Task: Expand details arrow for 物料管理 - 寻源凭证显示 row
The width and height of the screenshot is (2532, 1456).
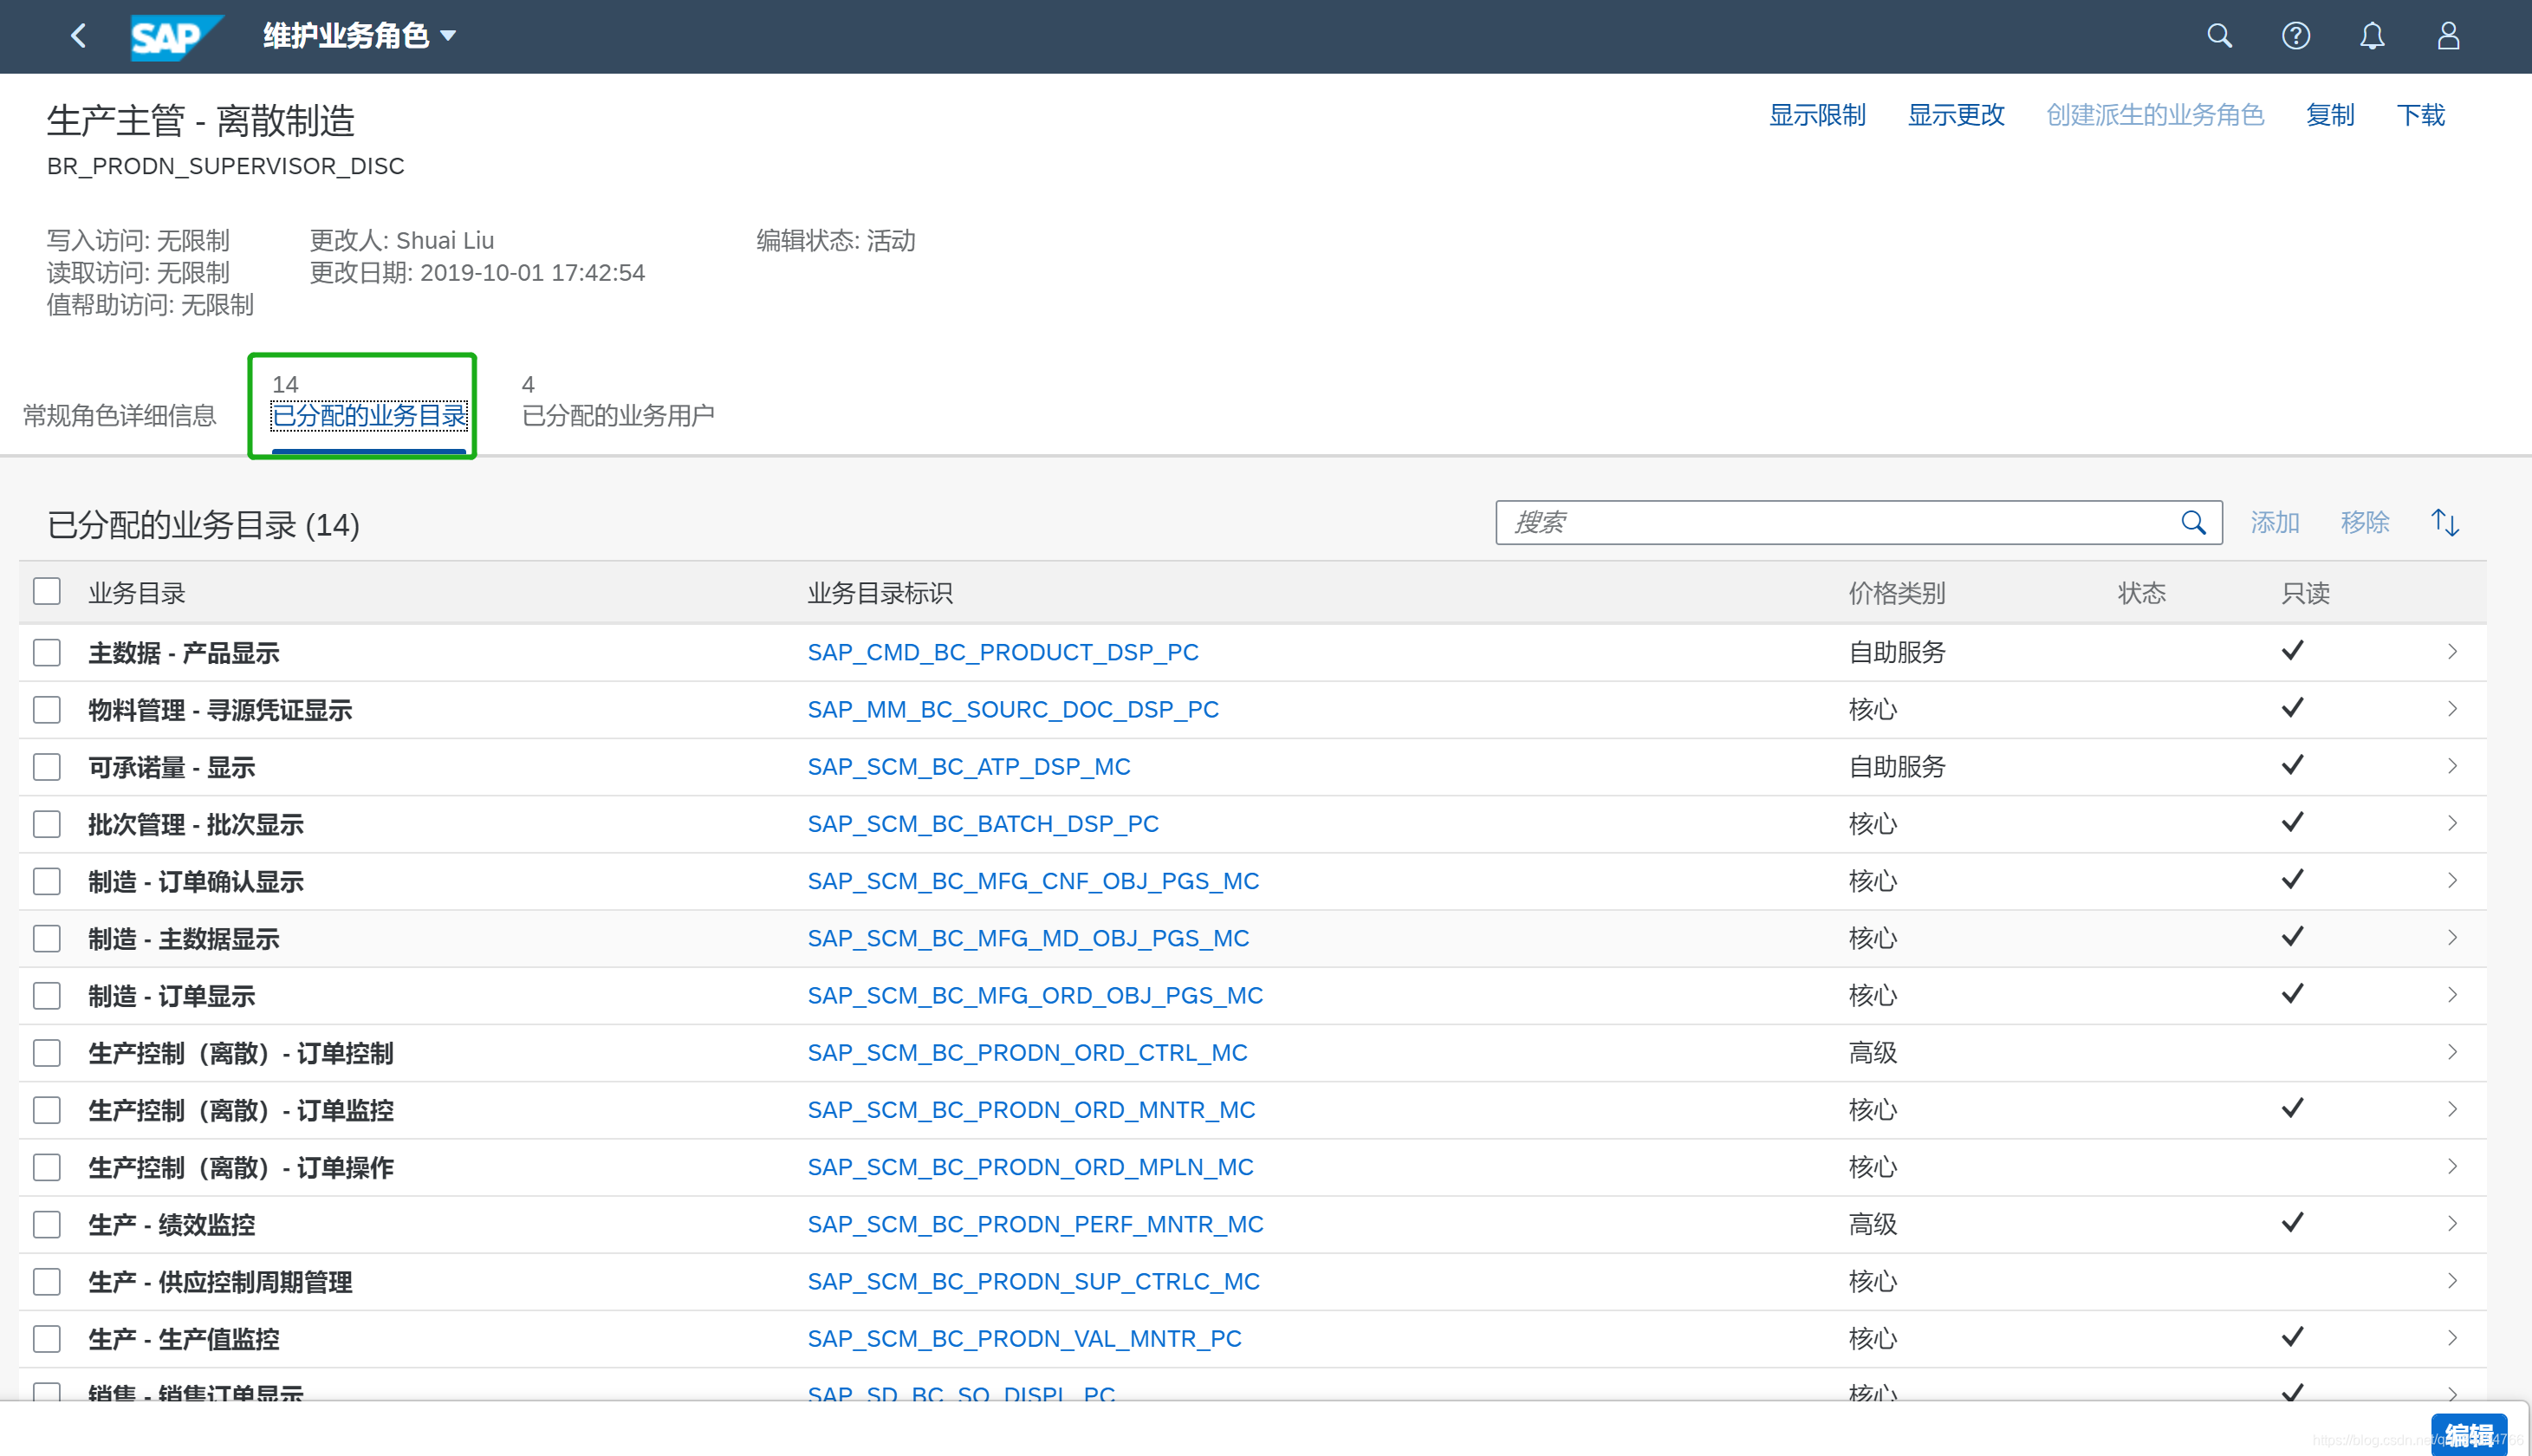Action: tap(2451, 709)
